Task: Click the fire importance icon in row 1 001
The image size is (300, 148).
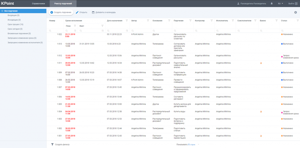Action: click(x=261, y=136)
